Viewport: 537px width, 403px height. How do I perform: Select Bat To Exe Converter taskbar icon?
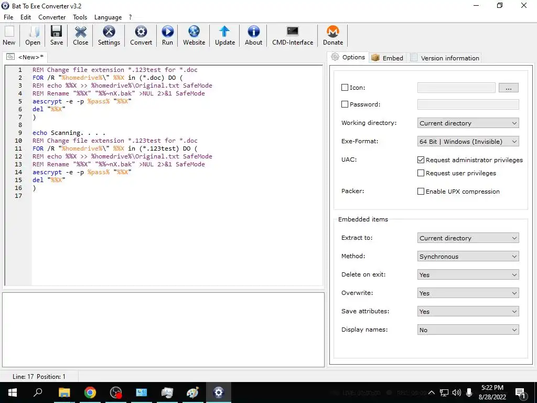pyautogui.click(x=219, y=393)
